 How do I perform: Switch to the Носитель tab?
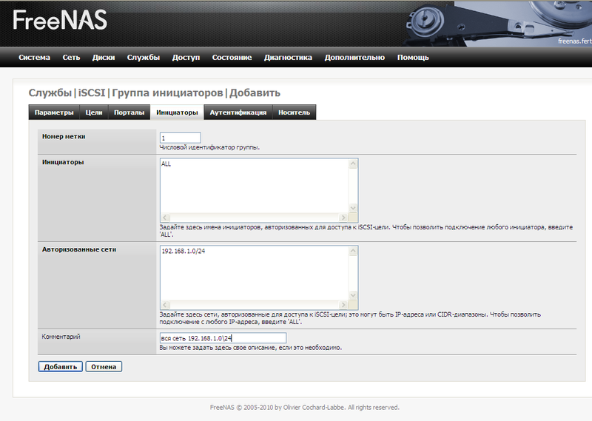[x=294, y=112]
